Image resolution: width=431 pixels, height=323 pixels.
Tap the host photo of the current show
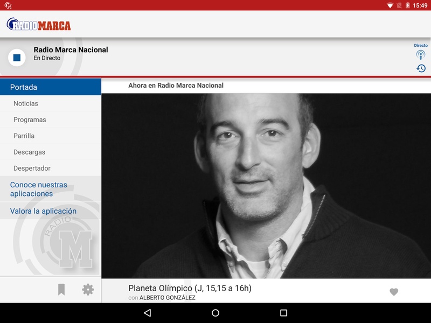click(266, 186)
